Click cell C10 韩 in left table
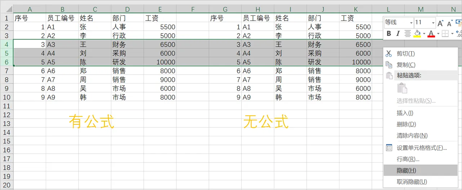This screenshot has width=462, height=190. pyautogui.click(x=95, y=97)
